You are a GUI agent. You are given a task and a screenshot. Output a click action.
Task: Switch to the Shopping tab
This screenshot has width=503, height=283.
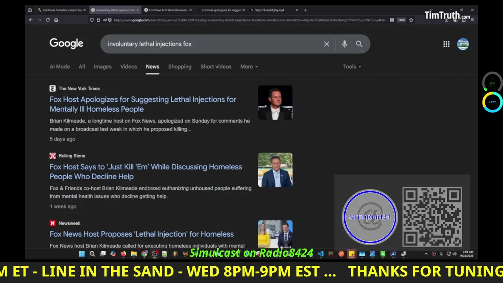[180, 66]
